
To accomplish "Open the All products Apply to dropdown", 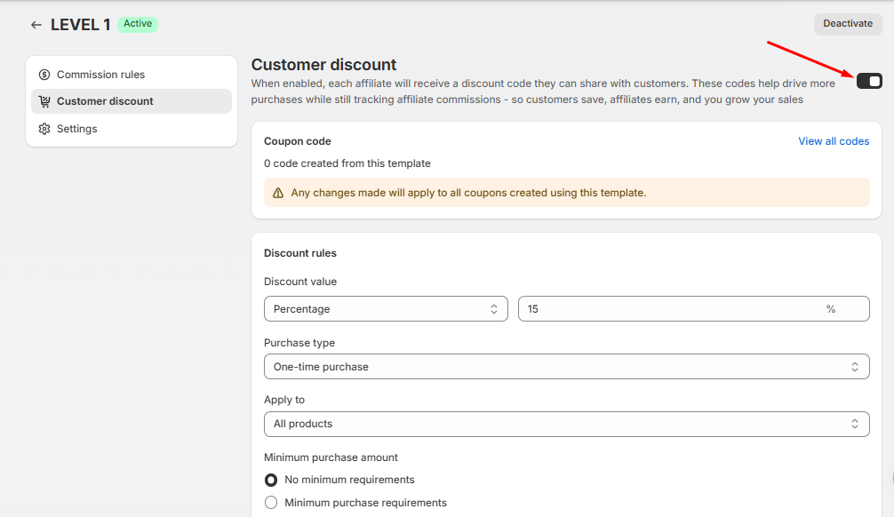I will pyautogui.click(x=566, y=424).
